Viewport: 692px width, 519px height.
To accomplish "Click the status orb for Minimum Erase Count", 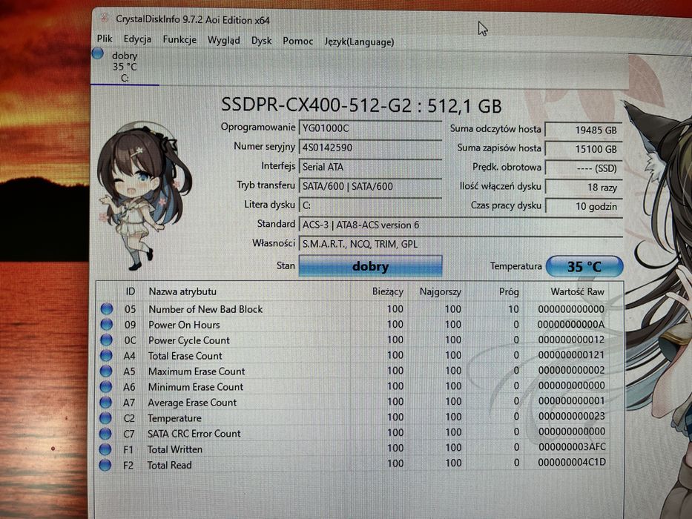I will pyautogui.click(x=105, y=386).
